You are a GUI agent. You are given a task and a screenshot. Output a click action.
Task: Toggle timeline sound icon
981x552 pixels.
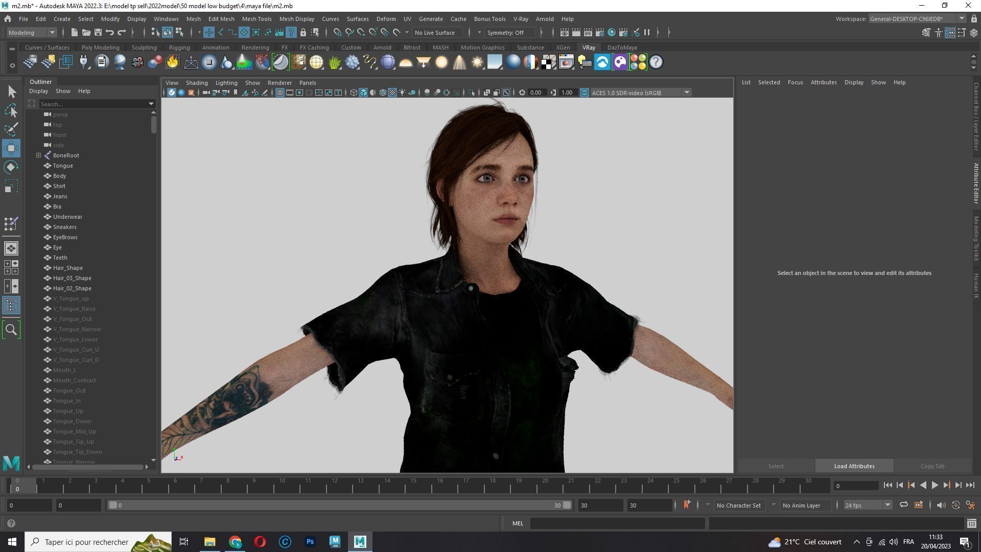941,505
